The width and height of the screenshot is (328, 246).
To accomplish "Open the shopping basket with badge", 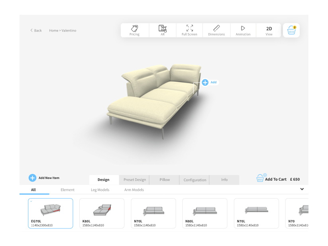I will point(291,30).
